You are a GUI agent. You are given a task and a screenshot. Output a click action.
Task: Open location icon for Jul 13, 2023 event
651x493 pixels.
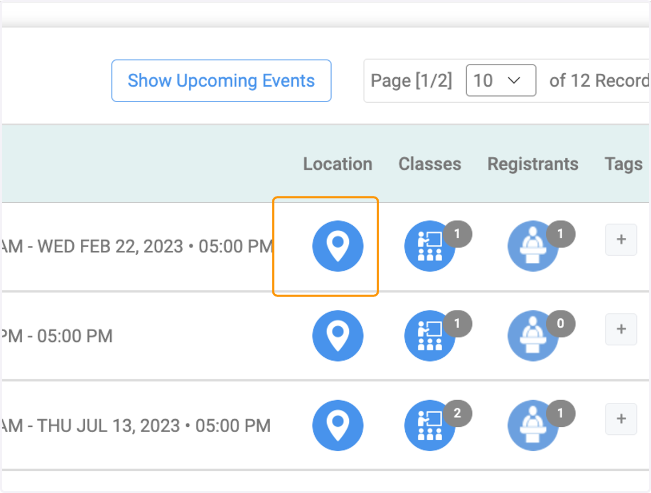point(337,425)
